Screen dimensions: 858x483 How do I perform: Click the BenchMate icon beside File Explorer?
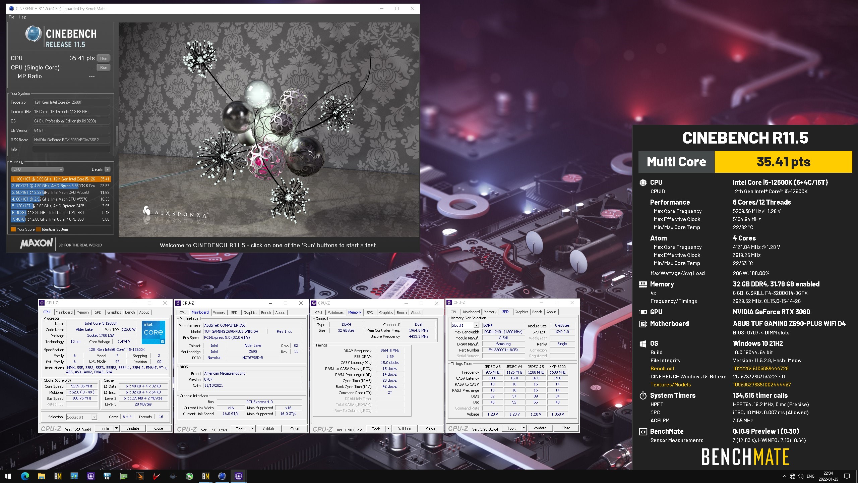58,476
